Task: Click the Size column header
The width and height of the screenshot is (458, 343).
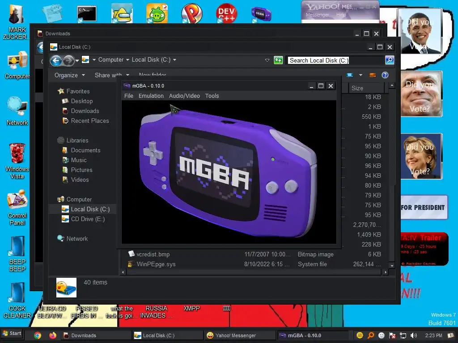Action: 366,88
